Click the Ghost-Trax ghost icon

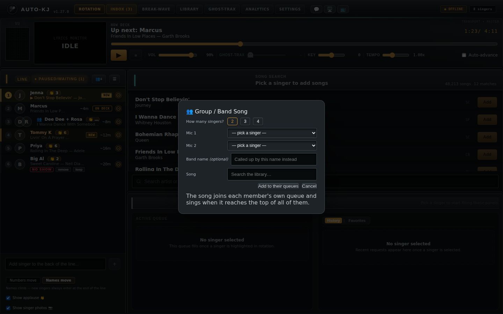[x=250, y=55]
